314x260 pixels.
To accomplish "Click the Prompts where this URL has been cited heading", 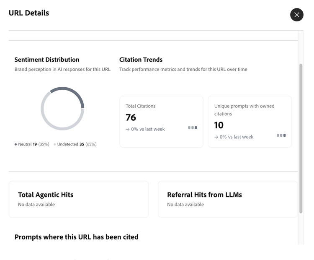I will click(76, 237).
